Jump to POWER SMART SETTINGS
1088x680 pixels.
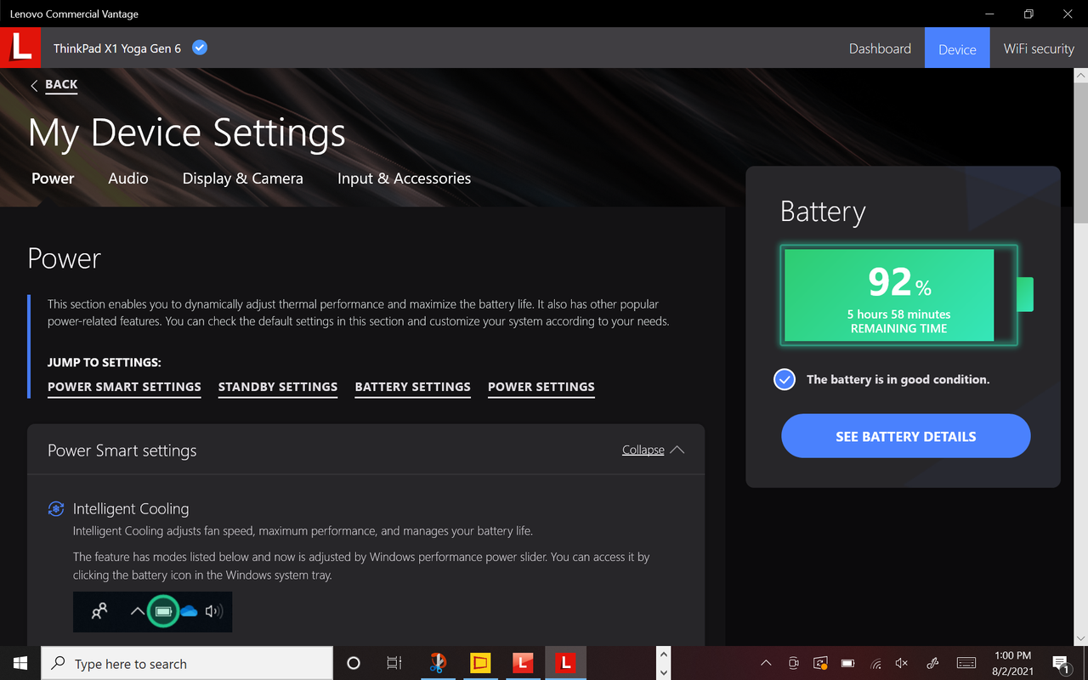click(124, 387)
